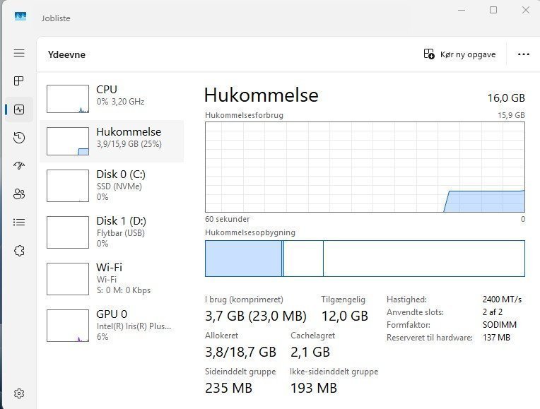
Task: View GPU 0 performance graph
Action: pos(113,325)
